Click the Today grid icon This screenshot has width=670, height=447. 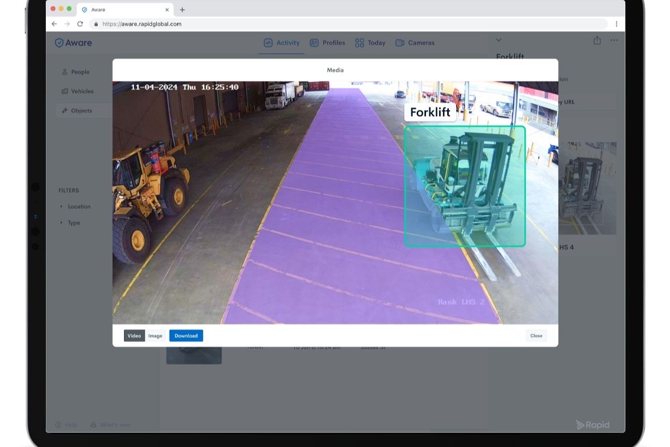point(359,42)
